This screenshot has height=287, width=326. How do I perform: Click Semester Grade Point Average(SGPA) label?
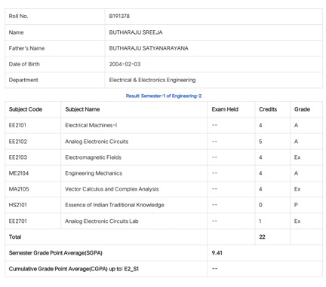pos(56,253)
